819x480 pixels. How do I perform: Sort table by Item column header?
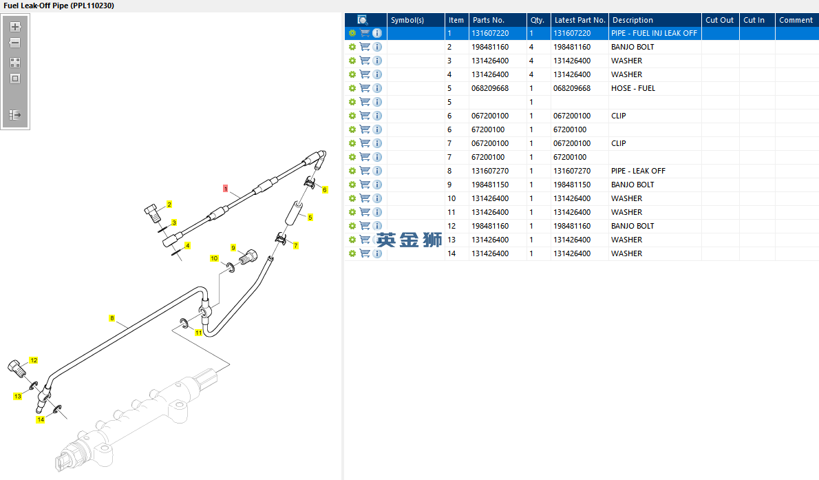[x=456, y=20]
